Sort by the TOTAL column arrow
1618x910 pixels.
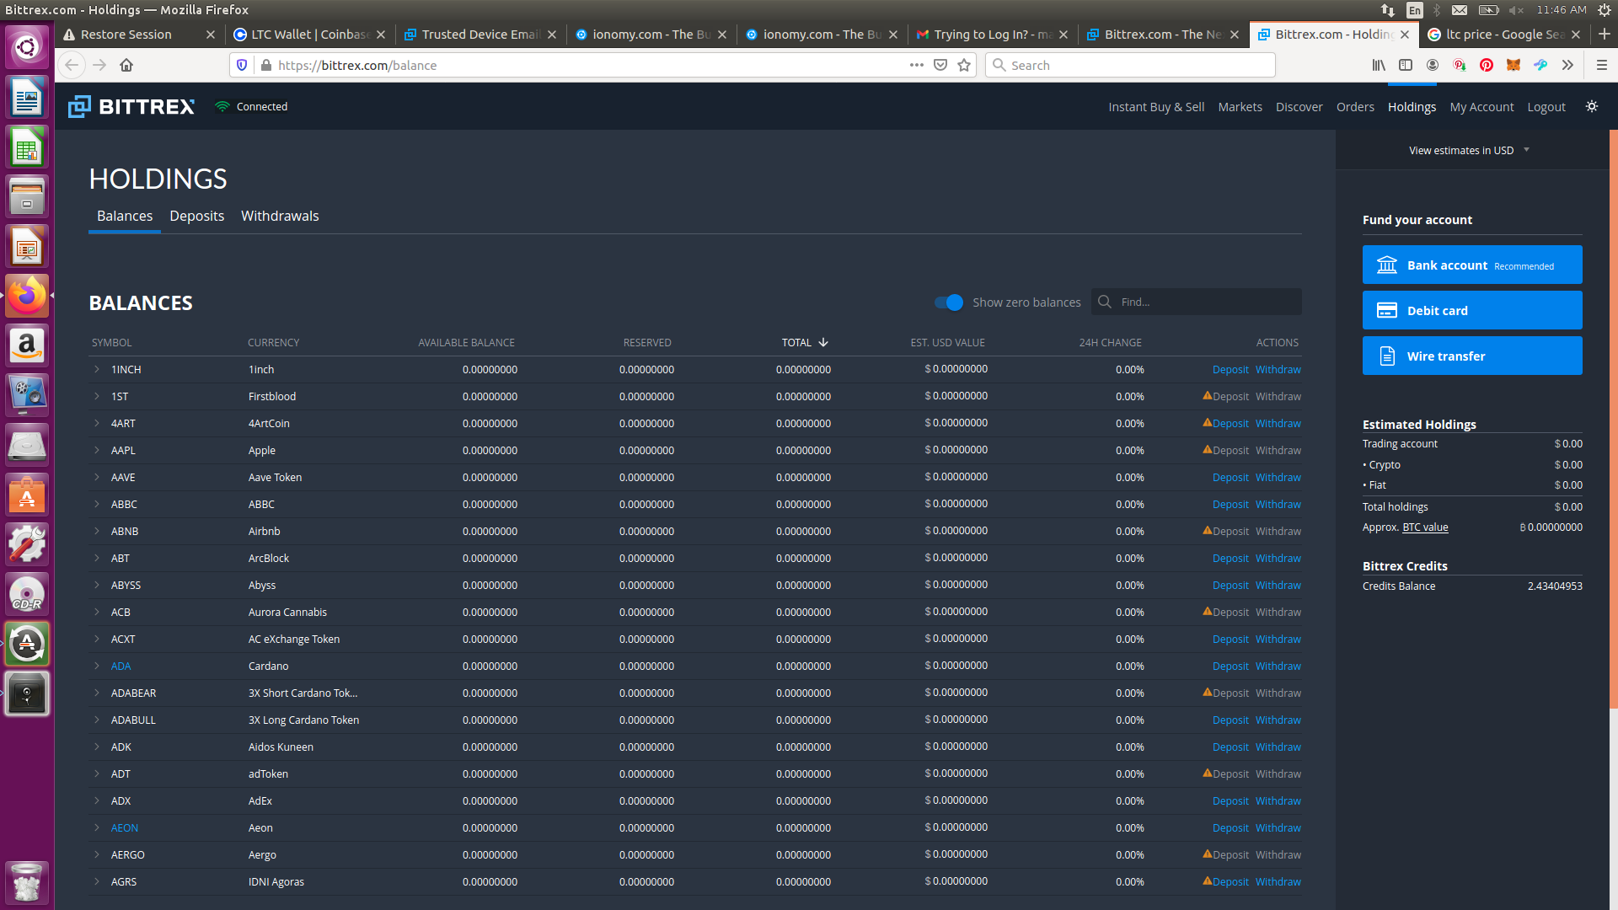(x=823, y=343)
